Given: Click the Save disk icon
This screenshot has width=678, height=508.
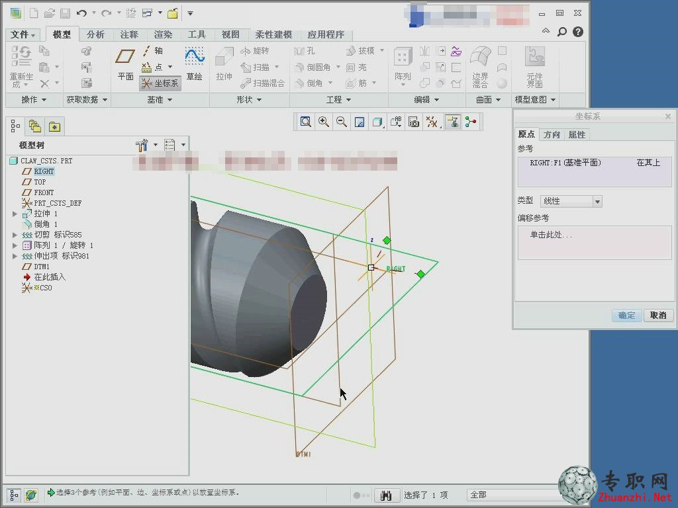Looking at the screenshot, I should [x=65, y=13].
